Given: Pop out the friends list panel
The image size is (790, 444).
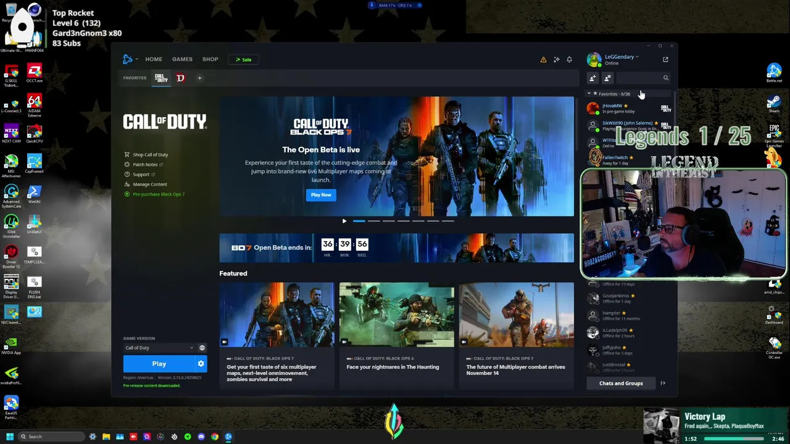Looking at the screenshot, I should pyautogui.click(x=665, y=59).
